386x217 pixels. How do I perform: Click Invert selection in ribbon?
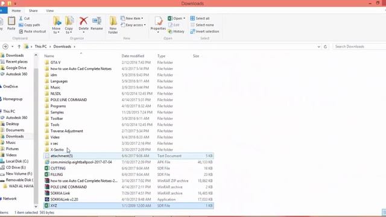click(204, 31)
